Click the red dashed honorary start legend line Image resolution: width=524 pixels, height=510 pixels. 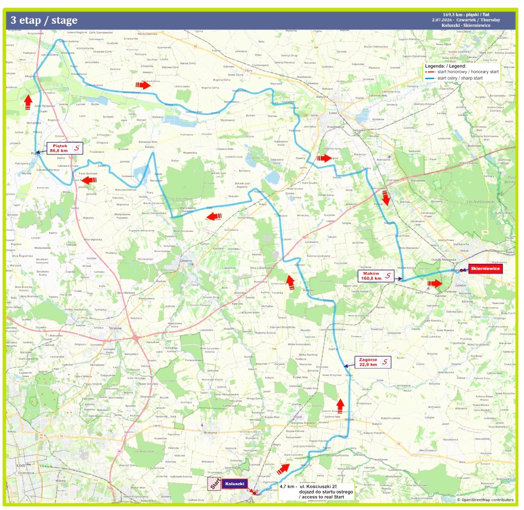[430, 72]
